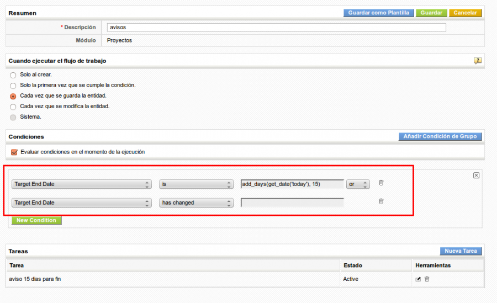
Task: Toggle 'Evaluar condiciones en el momento' checkbox
Action: [x=14, y=152]
